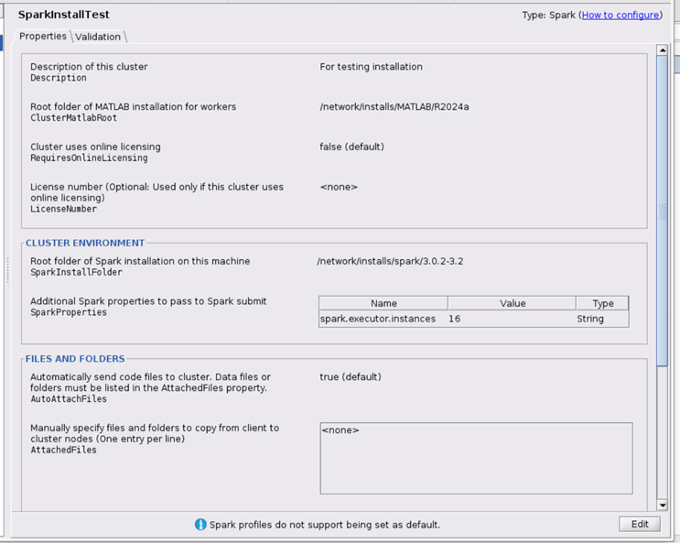Click the FILES AND FOLDERS section header
Screen dimensions: 680x543
(75, 359)
